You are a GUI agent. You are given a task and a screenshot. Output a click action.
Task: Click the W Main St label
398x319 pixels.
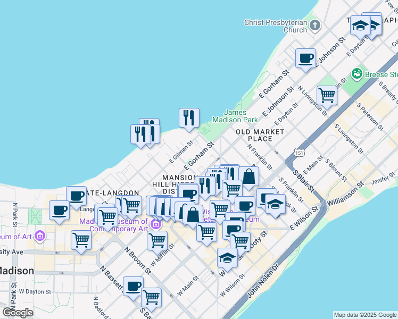click(188, 286)
